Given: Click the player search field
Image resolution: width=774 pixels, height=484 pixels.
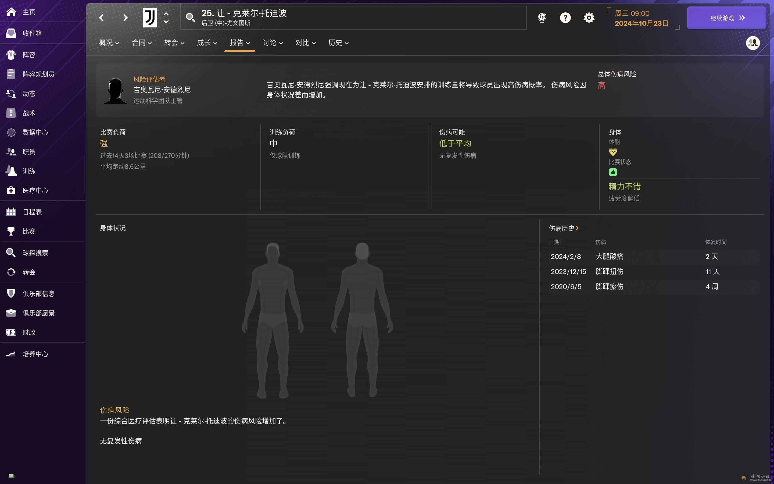Looking at the screenshot, I should click(x=352, y=17).
